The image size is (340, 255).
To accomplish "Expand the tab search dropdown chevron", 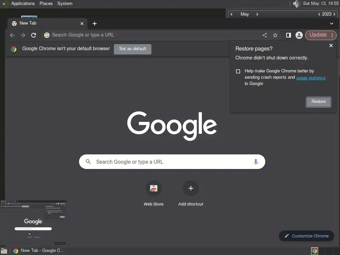I will [x=332, y=24].
